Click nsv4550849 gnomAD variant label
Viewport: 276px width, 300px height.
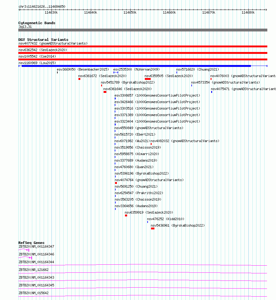coord(149,128)
